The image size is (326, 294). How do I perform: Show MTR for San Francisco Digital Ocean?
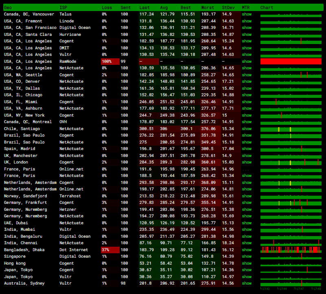[x=247, y=27]
